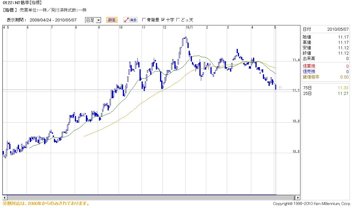Screen dimensions: 352x208
Task: Enable the 青背景 blue background checkbox
Action: pyautogui.click(x=144, y=20)
